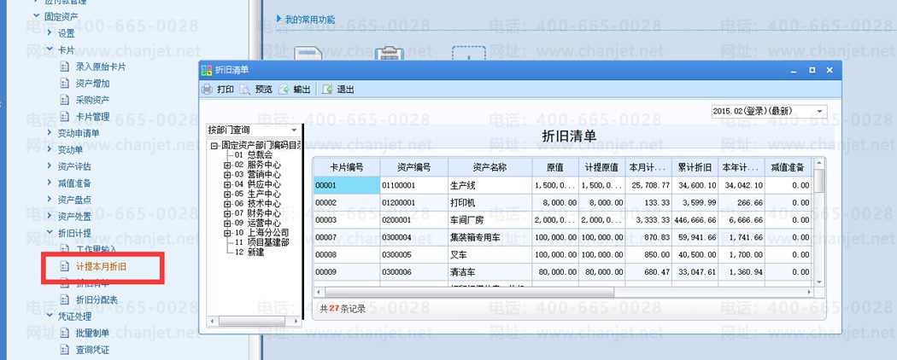Click the 预览 preview magnifier icon
Viewport: 897px width, 360px height.
coord(245,90)
